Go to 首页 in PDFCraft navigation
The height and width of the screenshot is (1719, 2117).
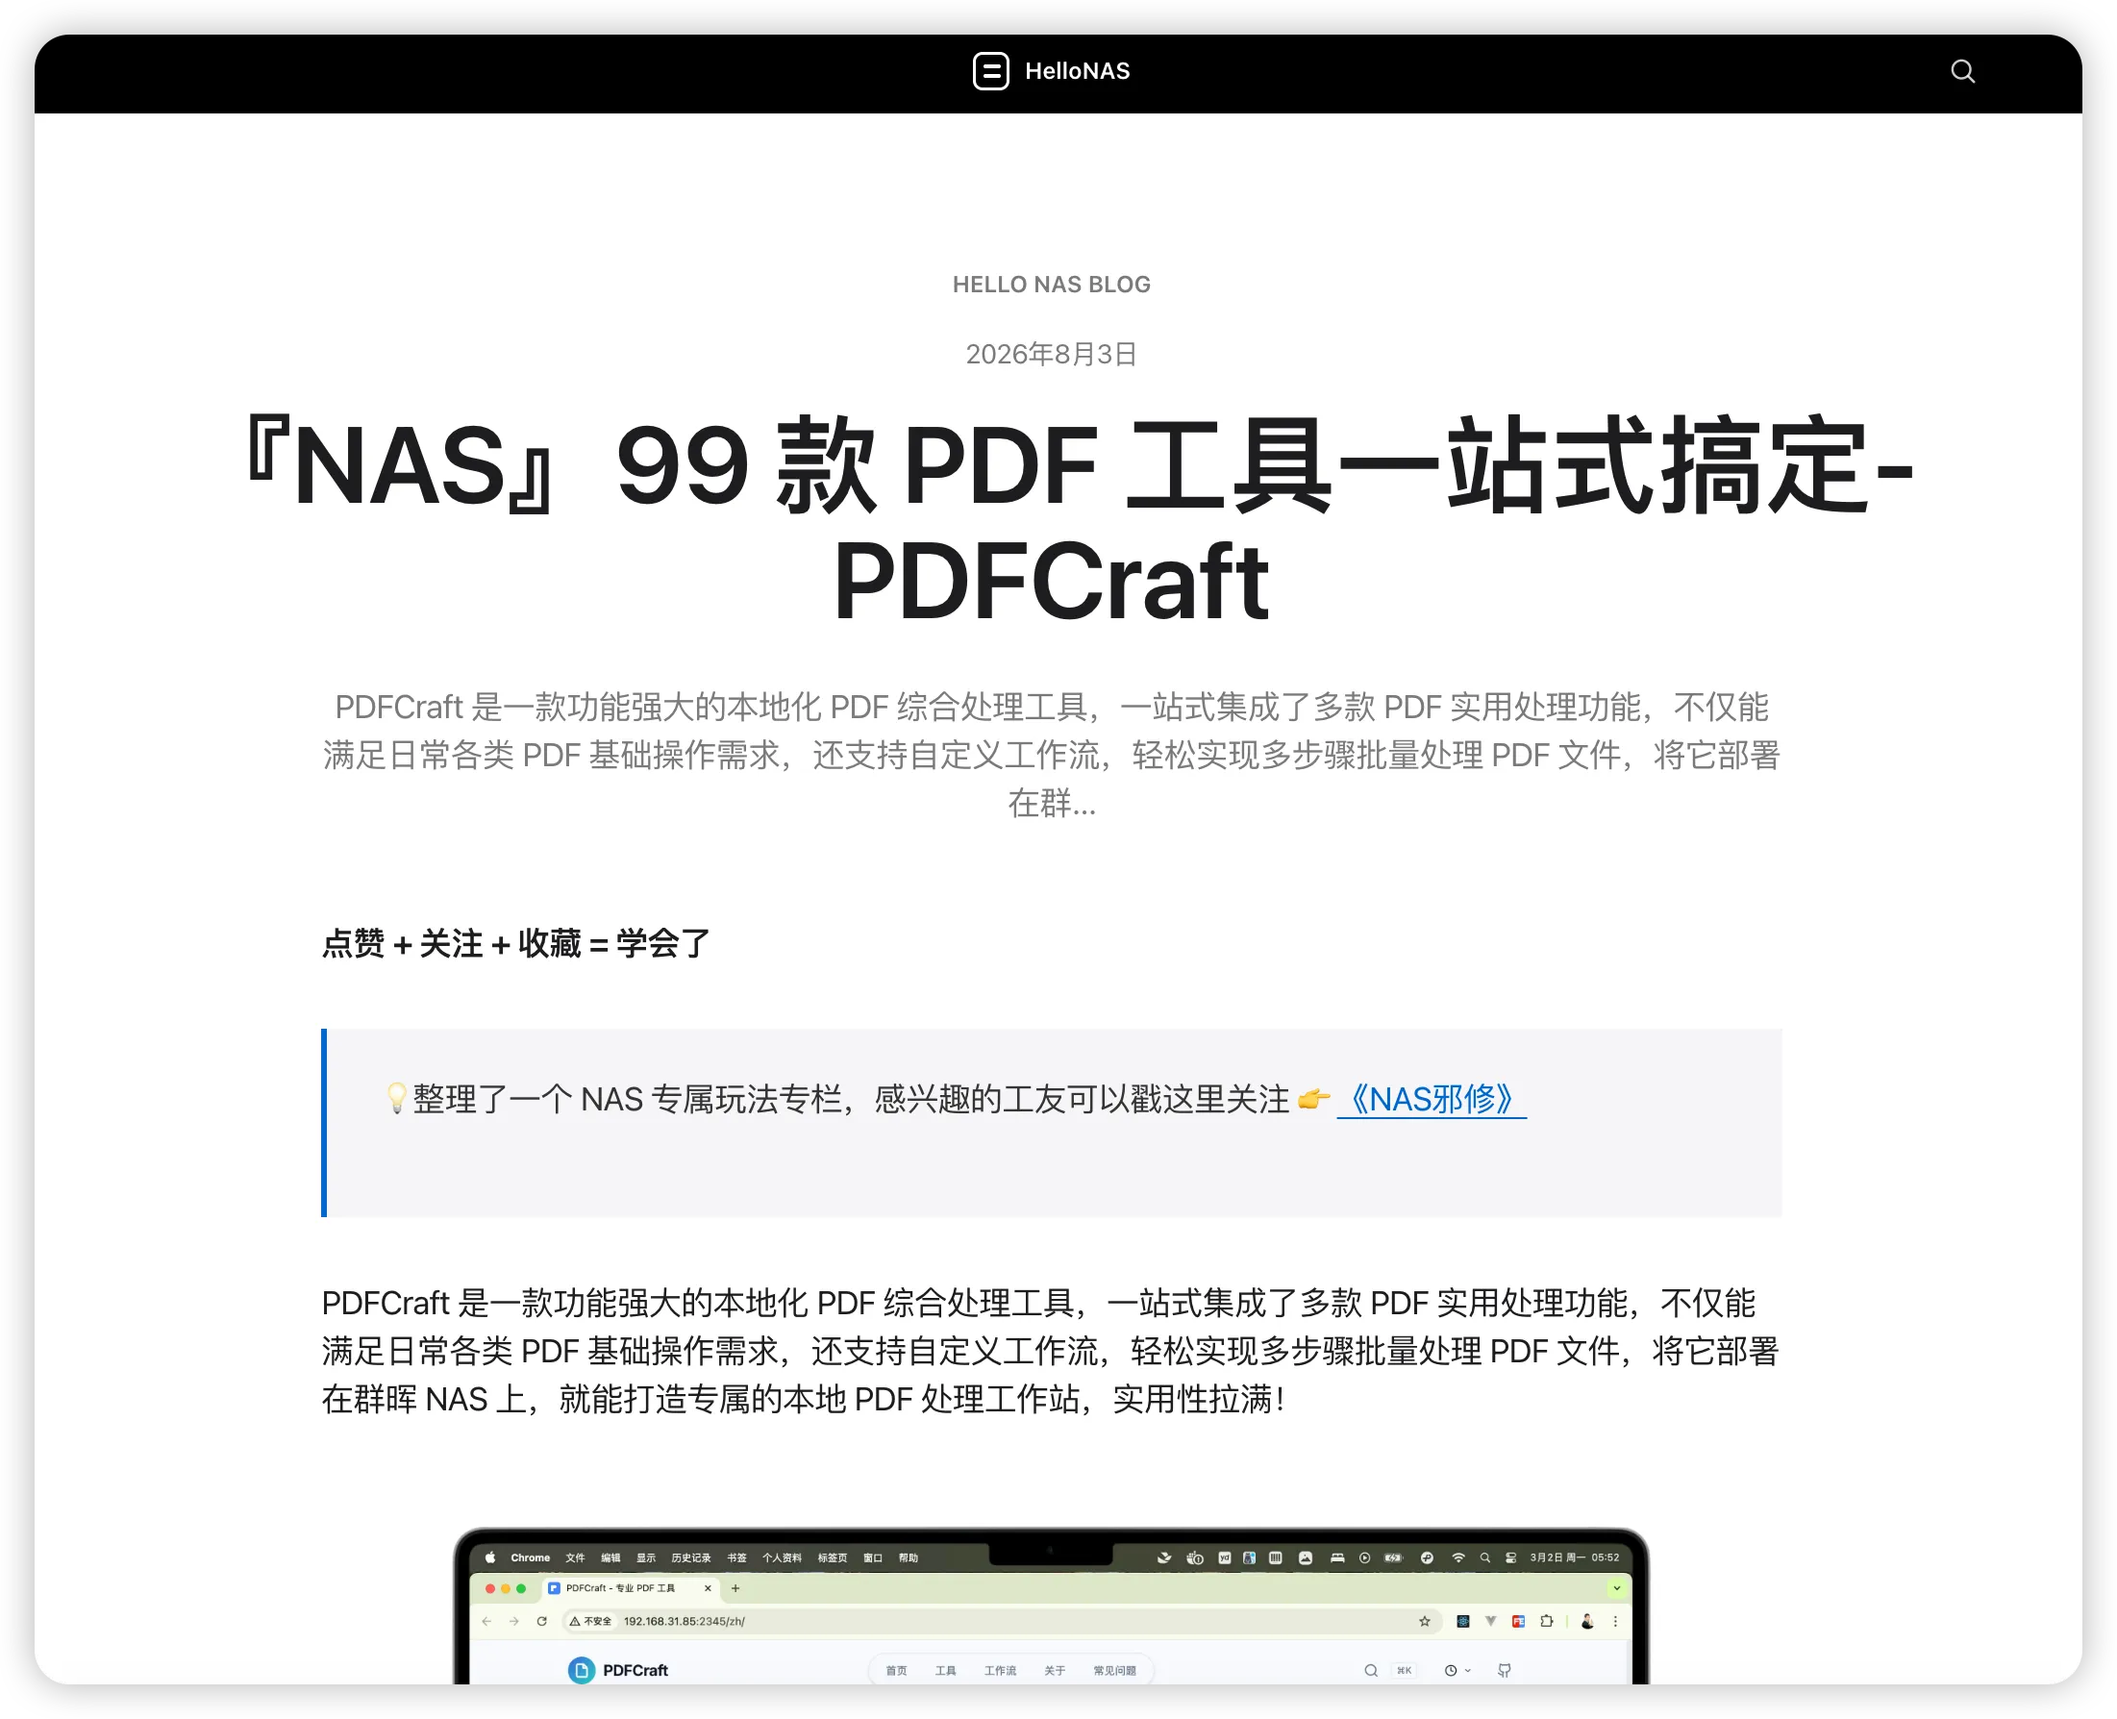(896, 1671)
